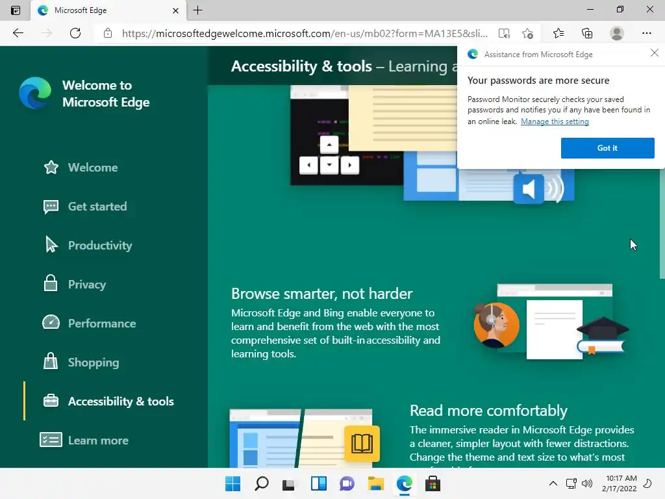
Task: Open taskbar Search
Action: point(261,483)
